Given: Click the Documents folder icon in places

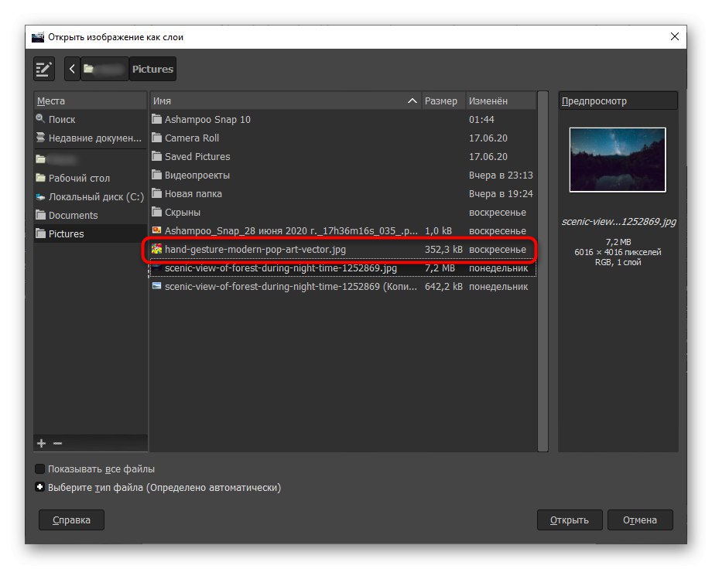Looking at the screenshot, I should click(41, 215).
